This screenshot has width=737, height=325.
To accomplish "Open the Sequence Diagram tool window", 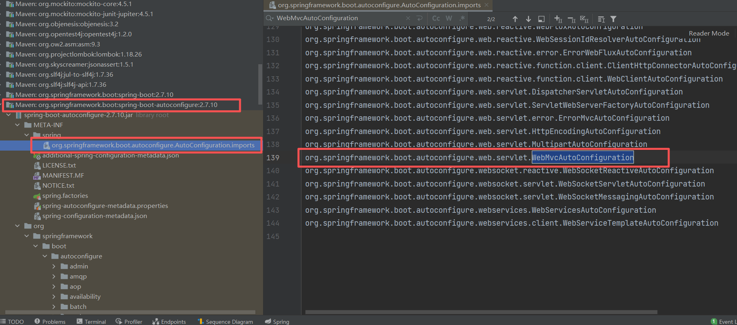I will [225, 321].
